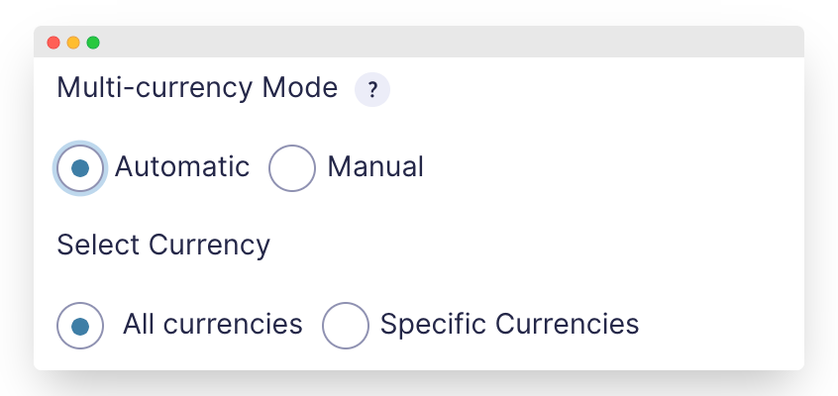Close the window with the red button

click(x=53, y=43)
